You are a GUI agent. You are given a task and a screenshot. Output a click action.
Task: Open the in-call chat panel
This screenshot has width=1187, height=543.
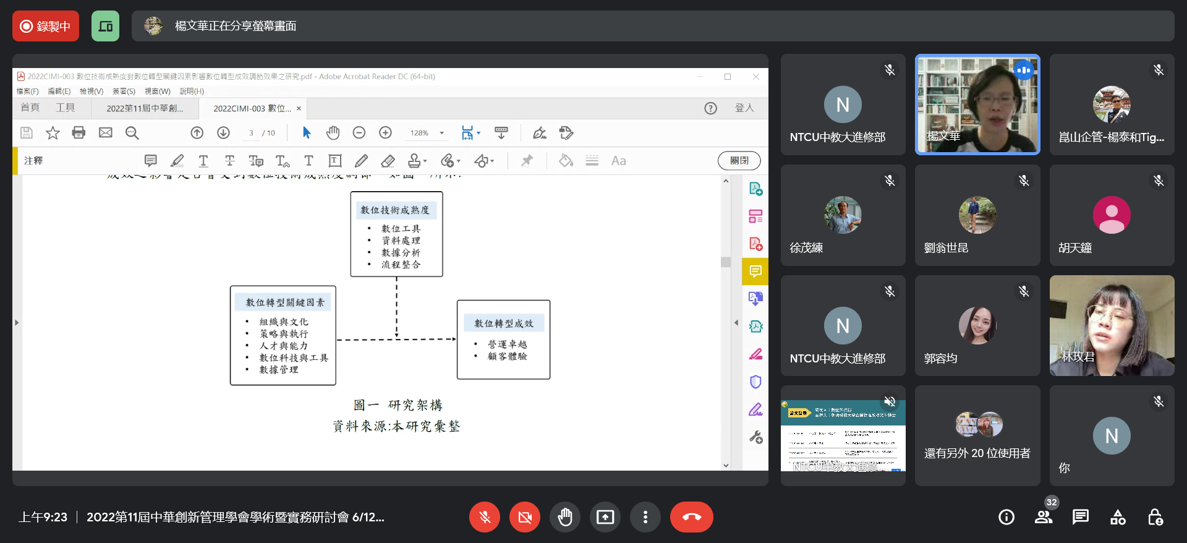click(x=1081, y=517)
